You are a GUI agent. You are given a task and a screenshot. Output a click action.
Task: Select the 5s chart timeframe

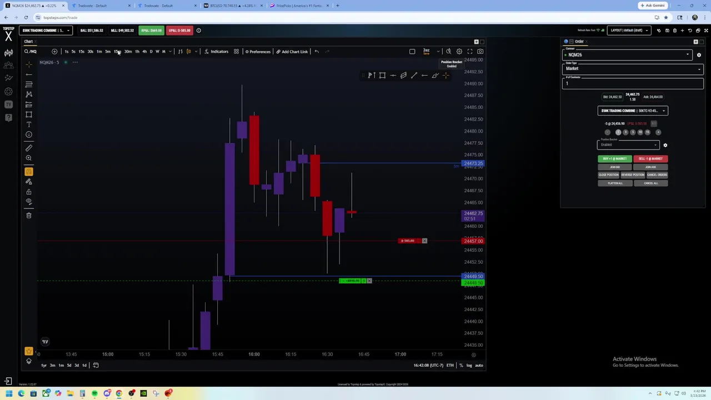73,52
